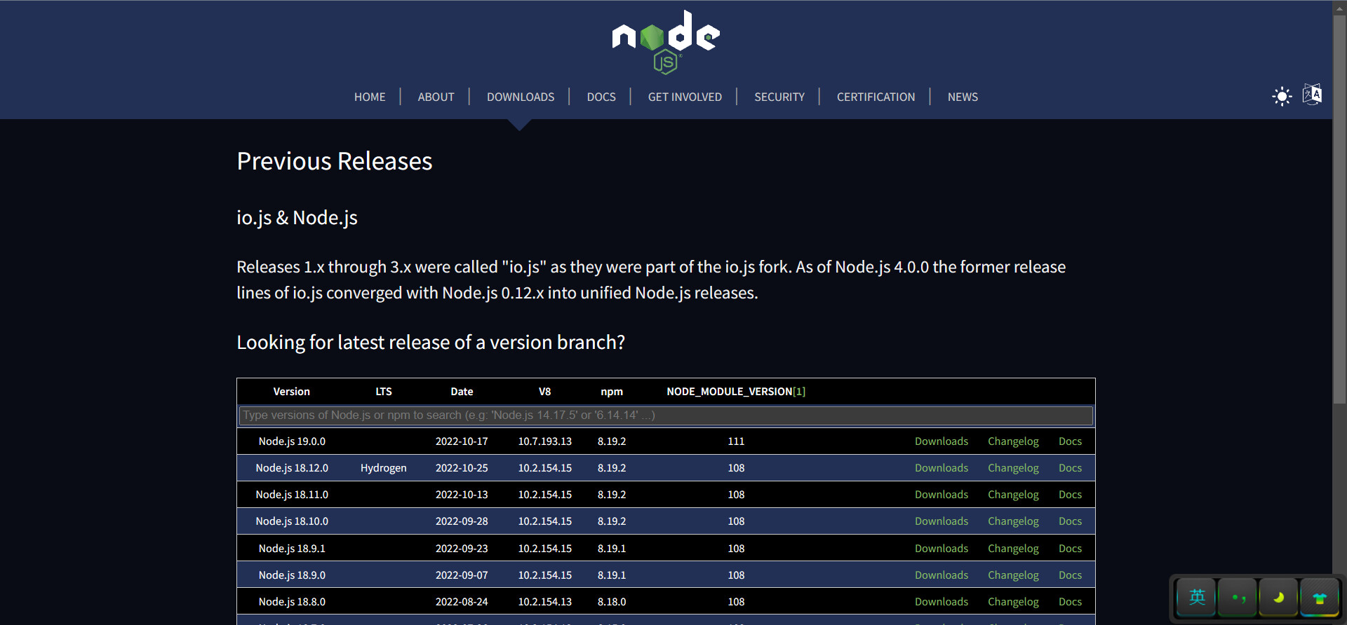The width and height of the screenshot is (1347, 625).
Task: Click the Node.js logo
Action: [666, 42]
